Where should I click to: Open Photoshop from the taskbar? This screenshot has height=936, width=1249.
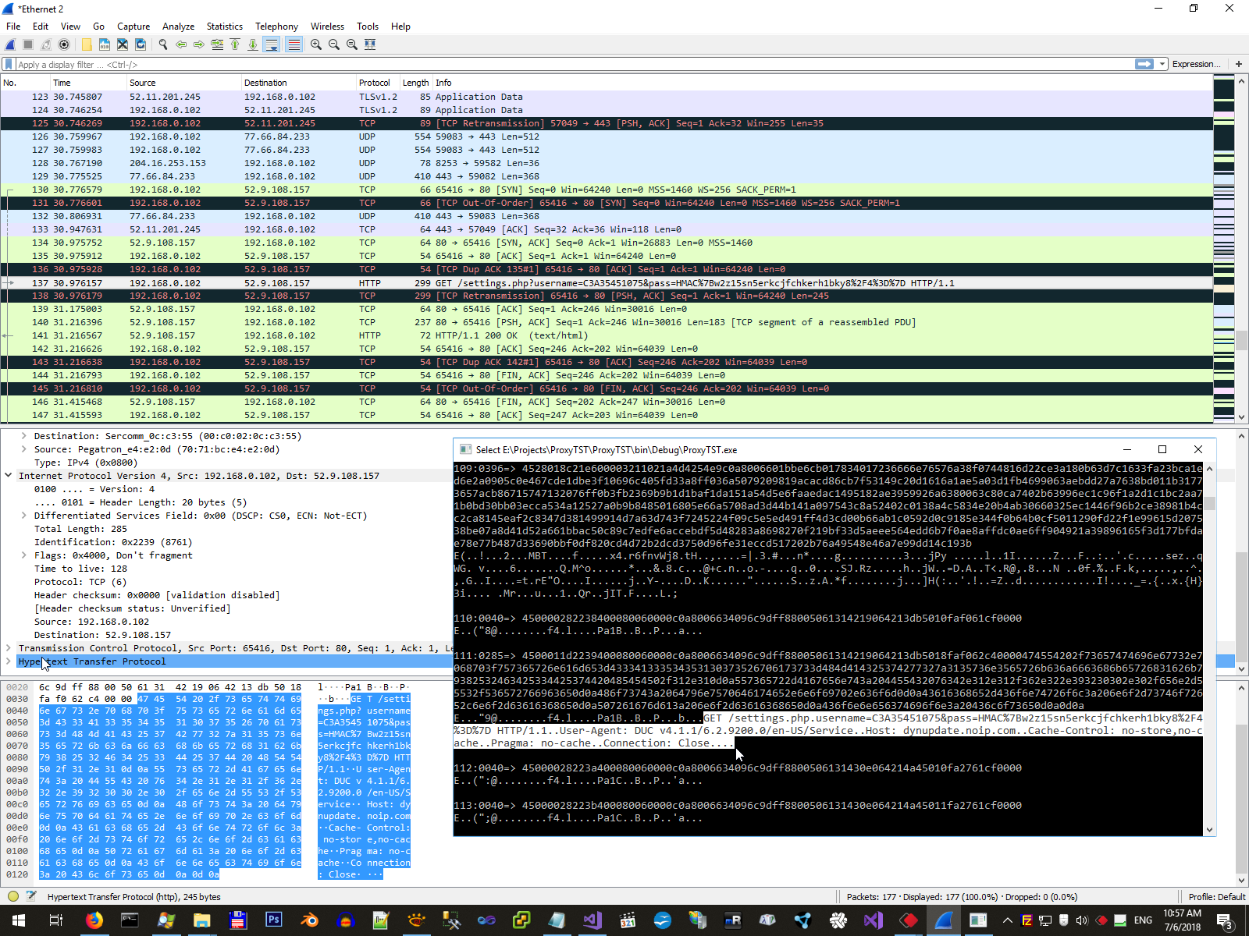(273, 920)
